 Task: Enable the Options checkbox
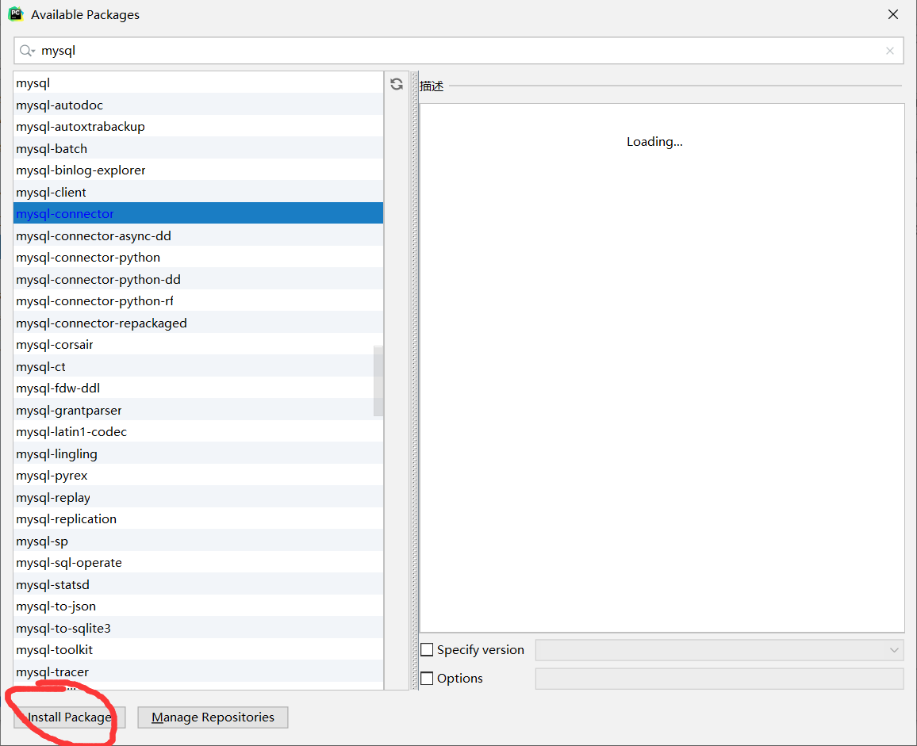(427, 678)
